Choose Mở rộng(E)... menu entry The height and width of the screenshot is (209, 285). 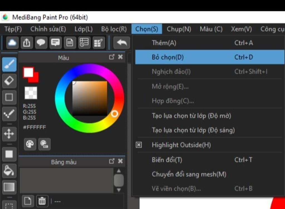click(210, 86)
